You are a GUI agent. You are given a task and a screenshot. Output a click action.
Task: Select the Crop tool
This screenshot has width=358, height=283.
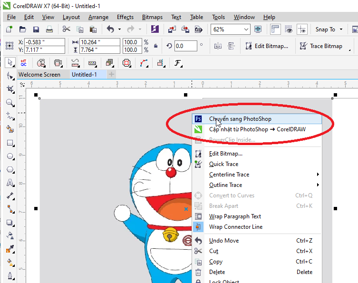coord(10,89)
